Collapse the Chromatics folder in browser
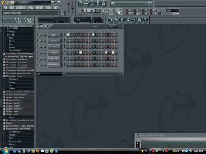 15,50
